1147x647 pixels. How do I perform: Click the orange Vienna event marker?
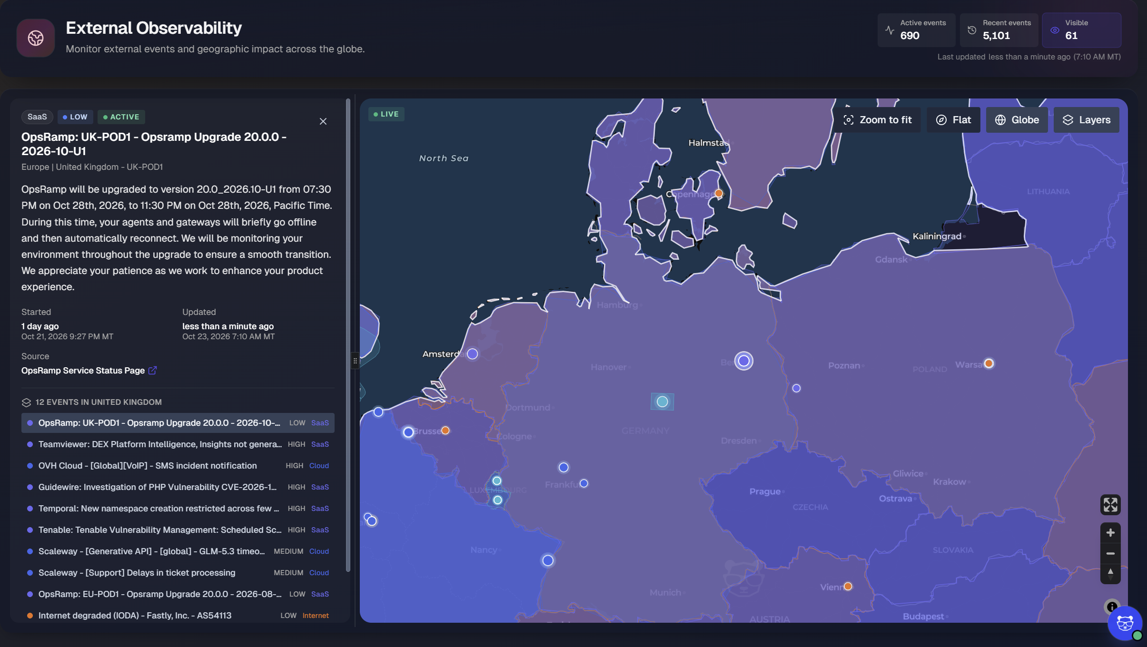click(x=848, y=586)
